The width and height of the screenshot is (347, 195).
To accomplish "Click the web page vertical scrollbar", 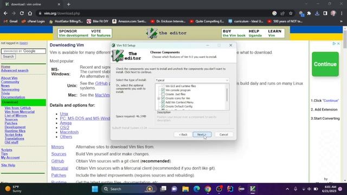I will coord(345,104).
